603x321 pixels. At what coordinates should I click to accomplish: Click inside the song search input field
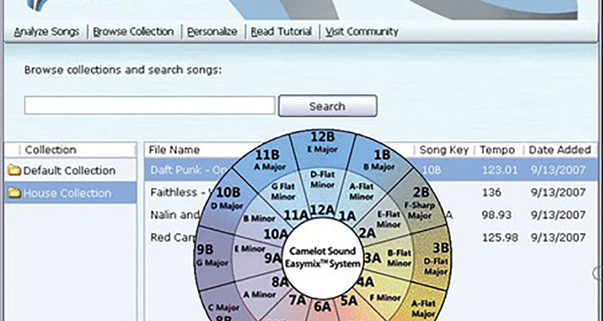pyautogui.click(x=149, y=105)
